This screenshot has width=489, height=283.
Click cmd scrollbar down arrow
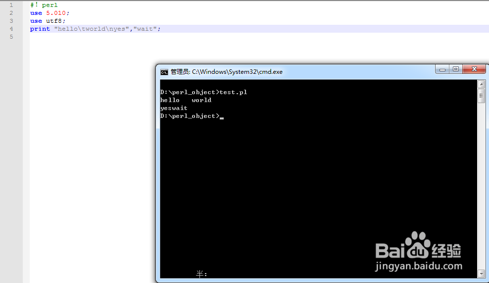coord(481,274)
